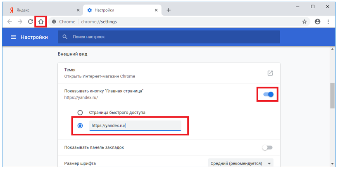Click the Размер шрифта label

[x=80, y=163]
